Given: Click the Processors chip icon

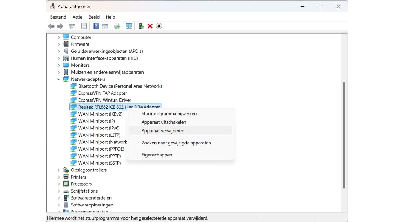Looking at the screenshot, I should coord(66,184).
